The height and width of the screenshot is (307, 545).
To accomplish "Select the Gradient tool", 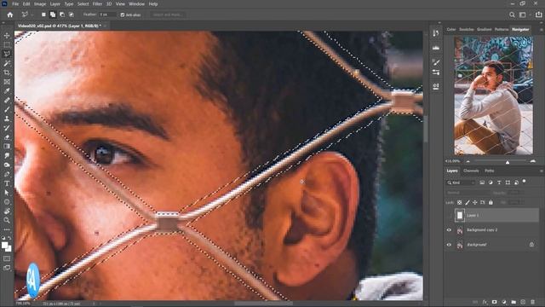I will [x=7, y=146].
